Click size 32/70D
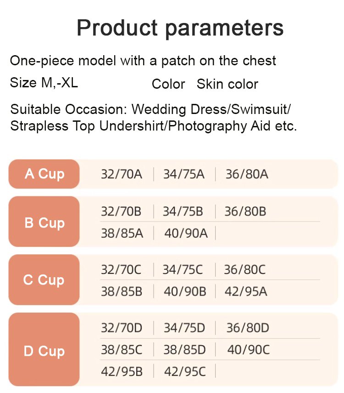 pos(122,328)
